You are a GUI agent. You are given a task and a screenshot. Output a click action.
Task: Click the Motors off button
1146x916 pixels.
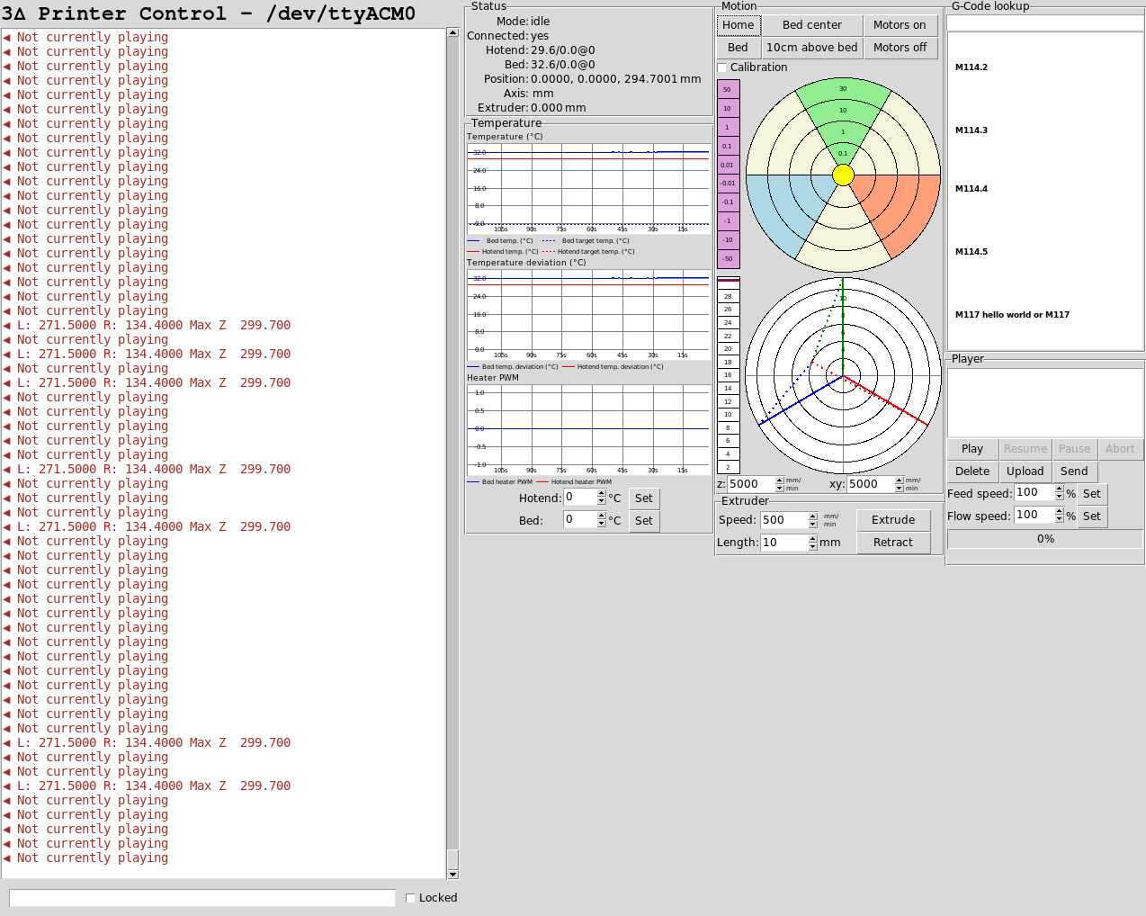pyautogui.click(x=900, y=48)
